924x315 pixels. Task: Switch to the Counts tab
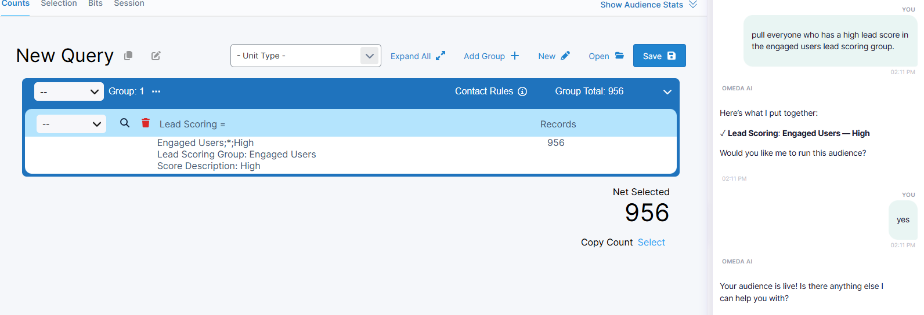coord(15,3)
